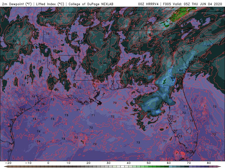Click the '2m Dewpoint (°F)' title text
Screen dimensions: 225x168
(17, 4)
